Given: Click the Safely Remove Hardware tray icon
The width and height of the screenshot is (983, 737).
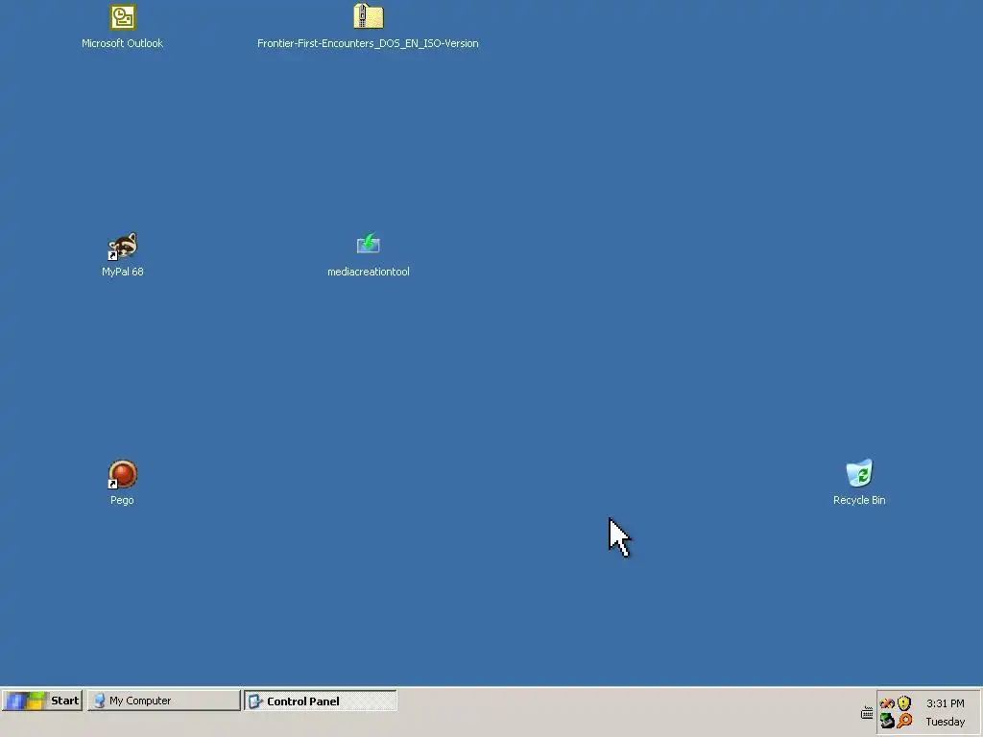Looking at the screenshot, I should click(887, 721).
